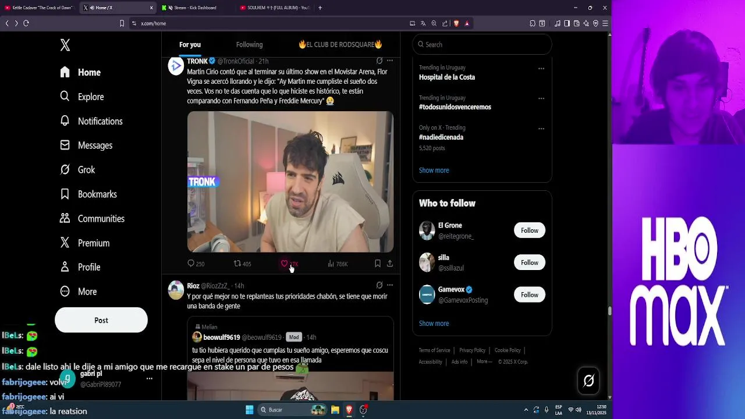Viewport: 745px width, 419px height.
Task: Open Terms of Service link
Action: pyautogui.click(x=434, y=350)
